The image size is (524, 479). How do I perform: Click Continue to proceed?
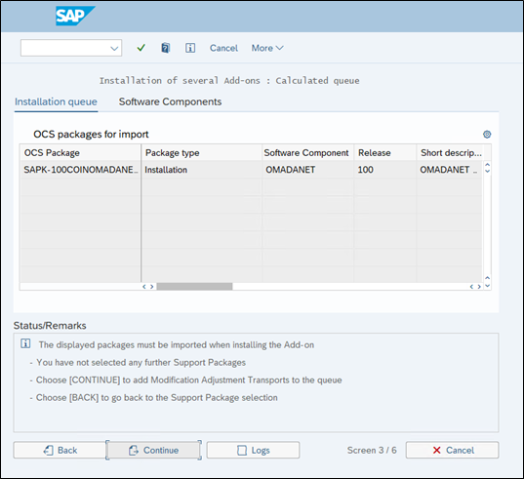pos(154,450)
